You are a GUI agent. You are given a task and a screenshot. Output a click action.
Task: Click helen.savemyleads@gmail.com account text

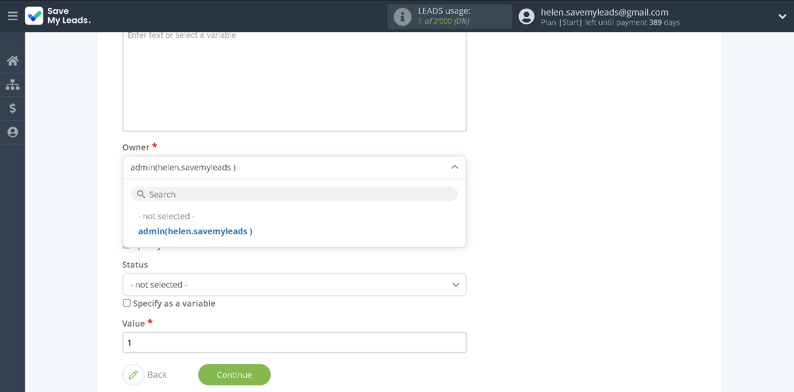(x=605, y=12)
